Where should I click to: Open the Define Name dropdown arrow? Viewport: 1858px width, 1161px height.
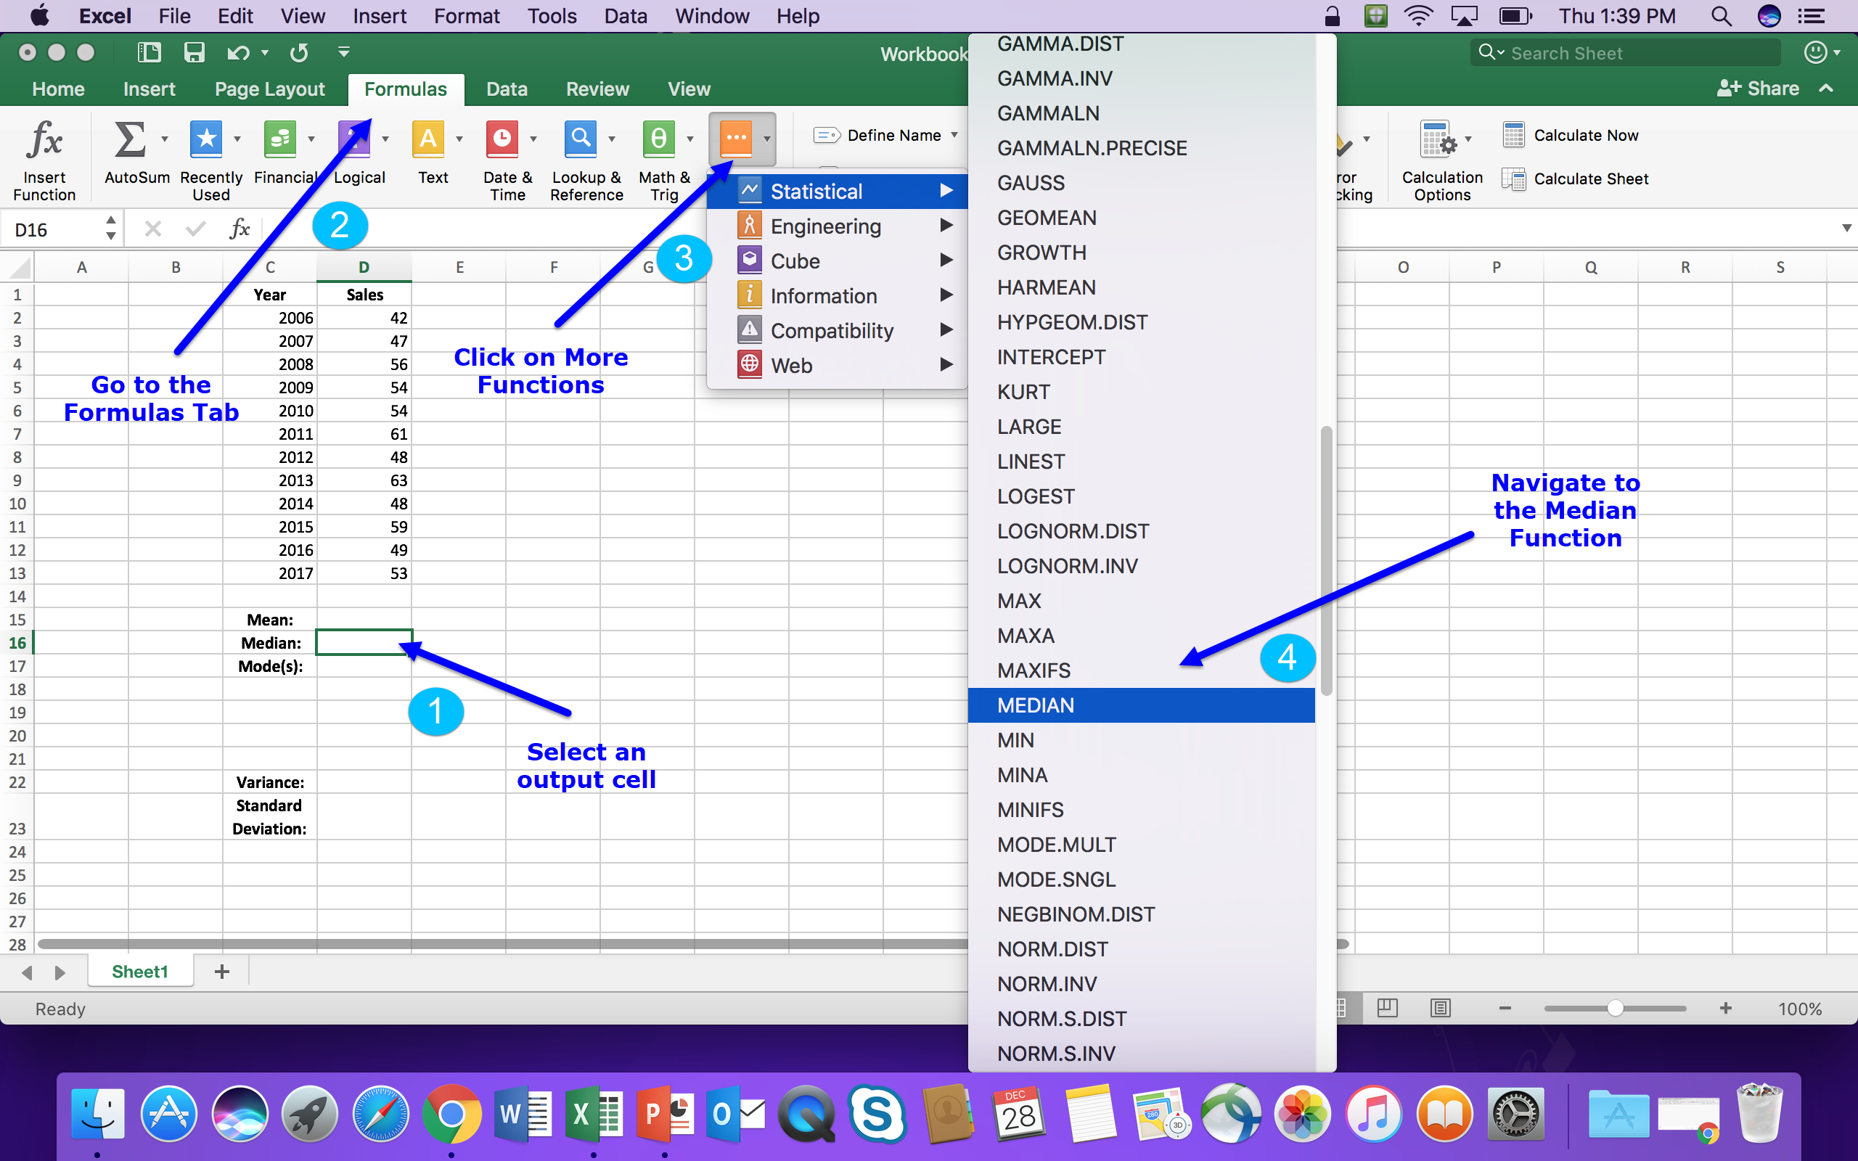(954, 135)
